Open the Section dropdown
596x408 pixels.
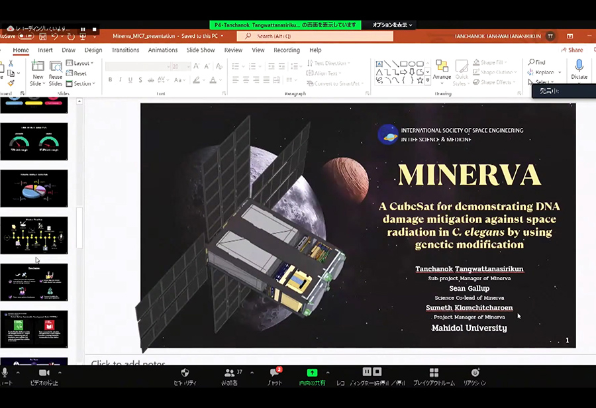pyautogui.click(x=80, y=83)
